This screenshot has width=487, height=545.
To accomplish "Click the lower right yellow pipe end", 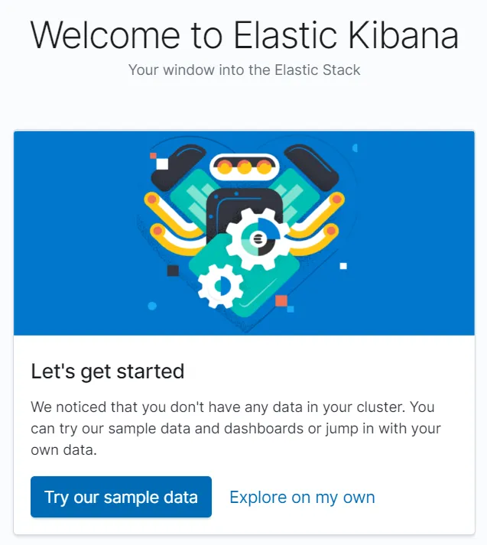I will coord(331,230).
